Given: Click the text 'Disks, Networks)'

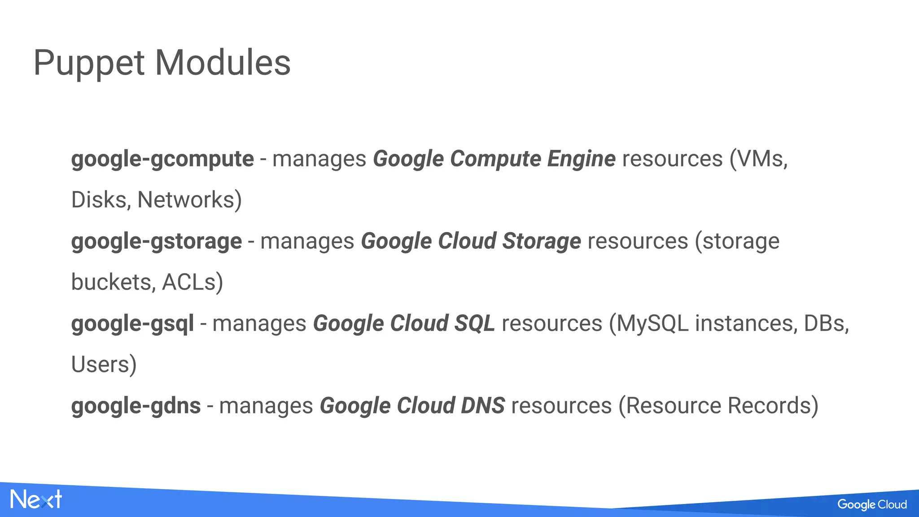Looking at the screenshot, I should tap(157, 200).
